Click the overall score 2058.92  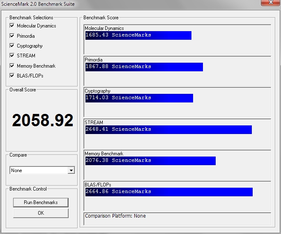pos(43,120)
